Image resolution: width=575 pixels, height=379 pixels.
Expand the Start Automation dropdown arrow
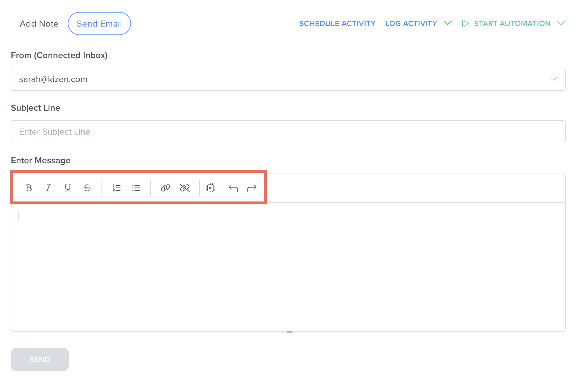561,23
